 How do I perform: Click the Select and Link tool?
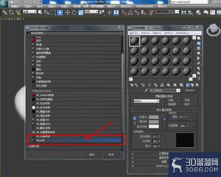pos(5,12)
